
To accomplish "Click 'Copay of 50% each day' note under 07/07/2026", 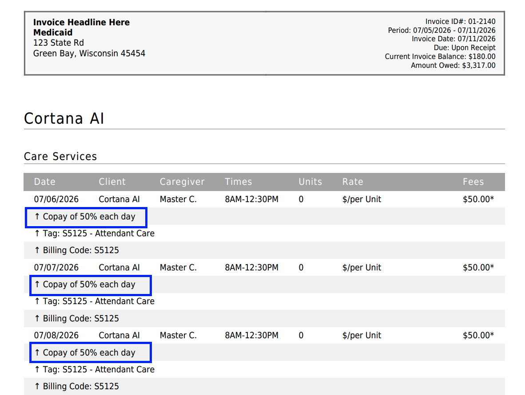I will click(x=85, y=284).
